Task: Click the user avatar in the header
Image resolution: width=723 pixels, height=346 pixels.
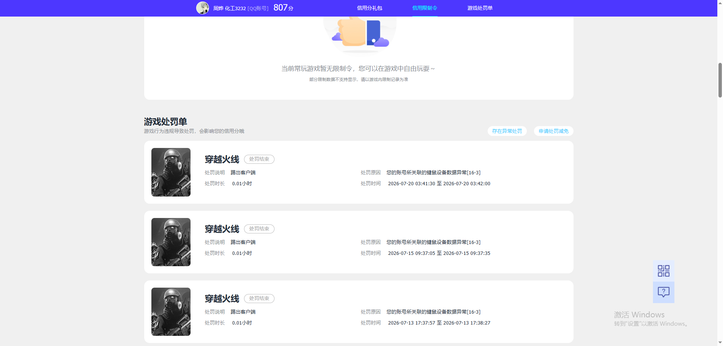Action: [x=203, y=8]
